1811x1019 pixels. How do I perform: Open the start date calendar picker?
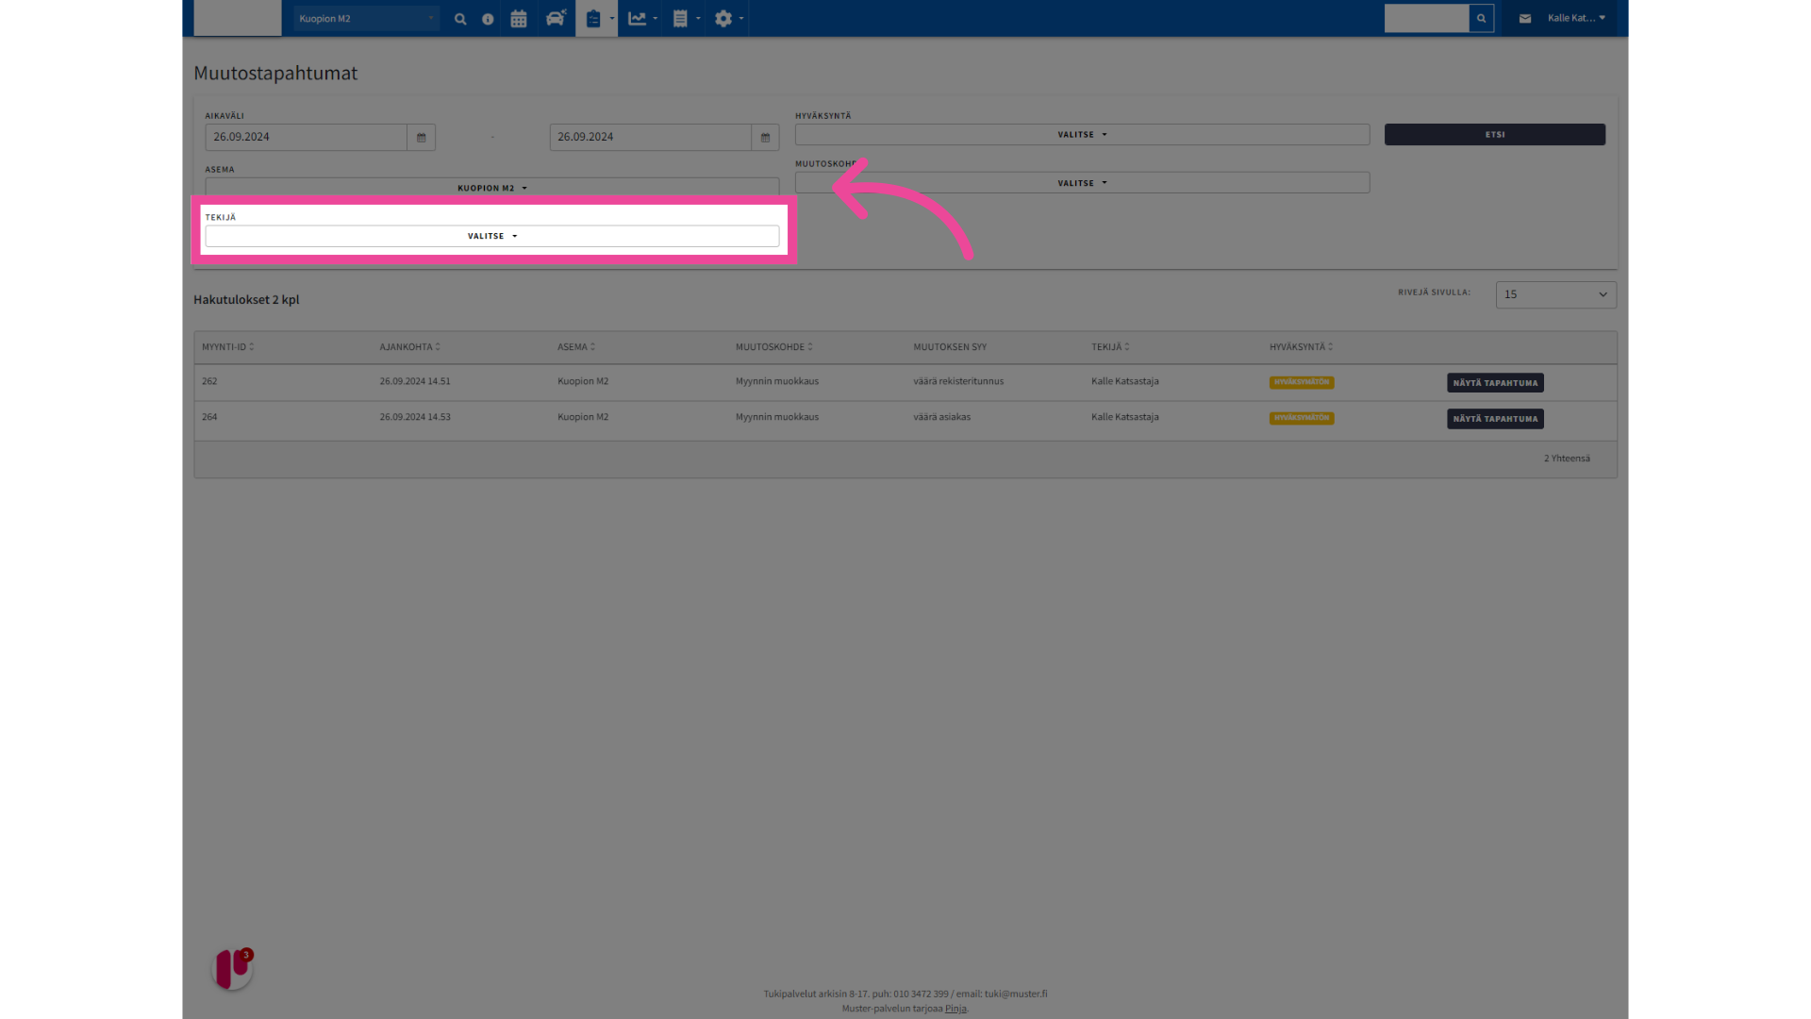click(x=422, y=138)
